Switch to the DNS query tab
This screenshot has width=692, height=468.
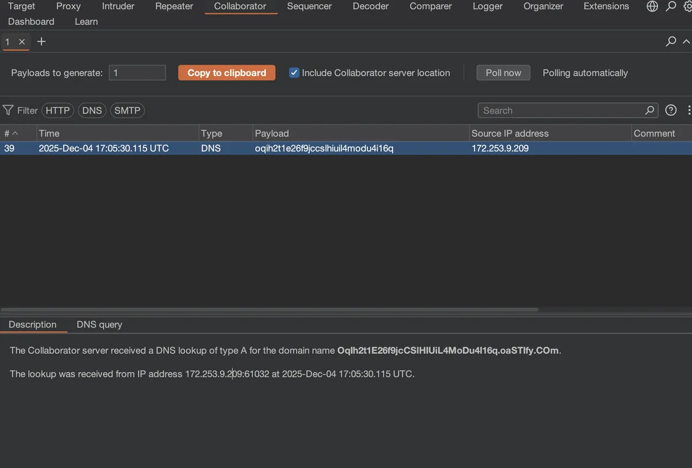pyautogui.click(x=99, y=324)
